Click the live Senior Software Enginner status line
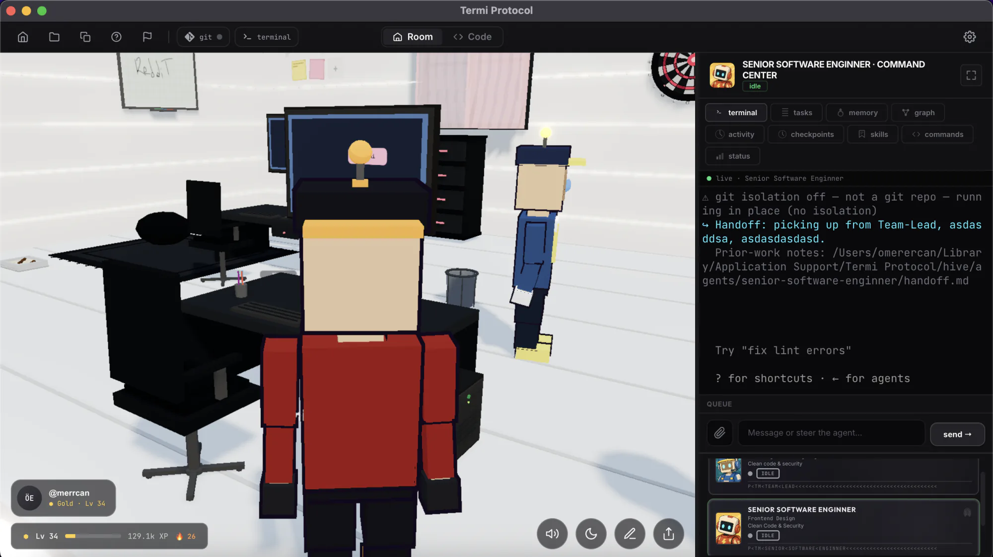Screen dimensions: 993x557 (x=775, y=178)
